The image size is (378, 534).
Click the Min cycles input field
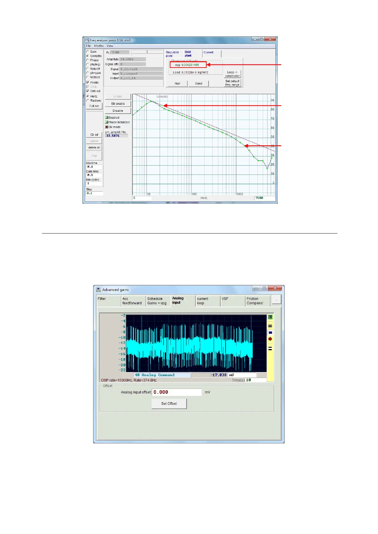pos(94,183)
